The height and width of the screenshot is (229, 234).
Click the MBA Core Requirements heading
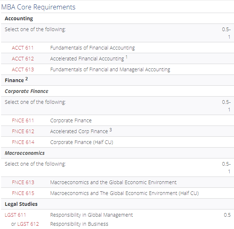(x=38, y=7)
